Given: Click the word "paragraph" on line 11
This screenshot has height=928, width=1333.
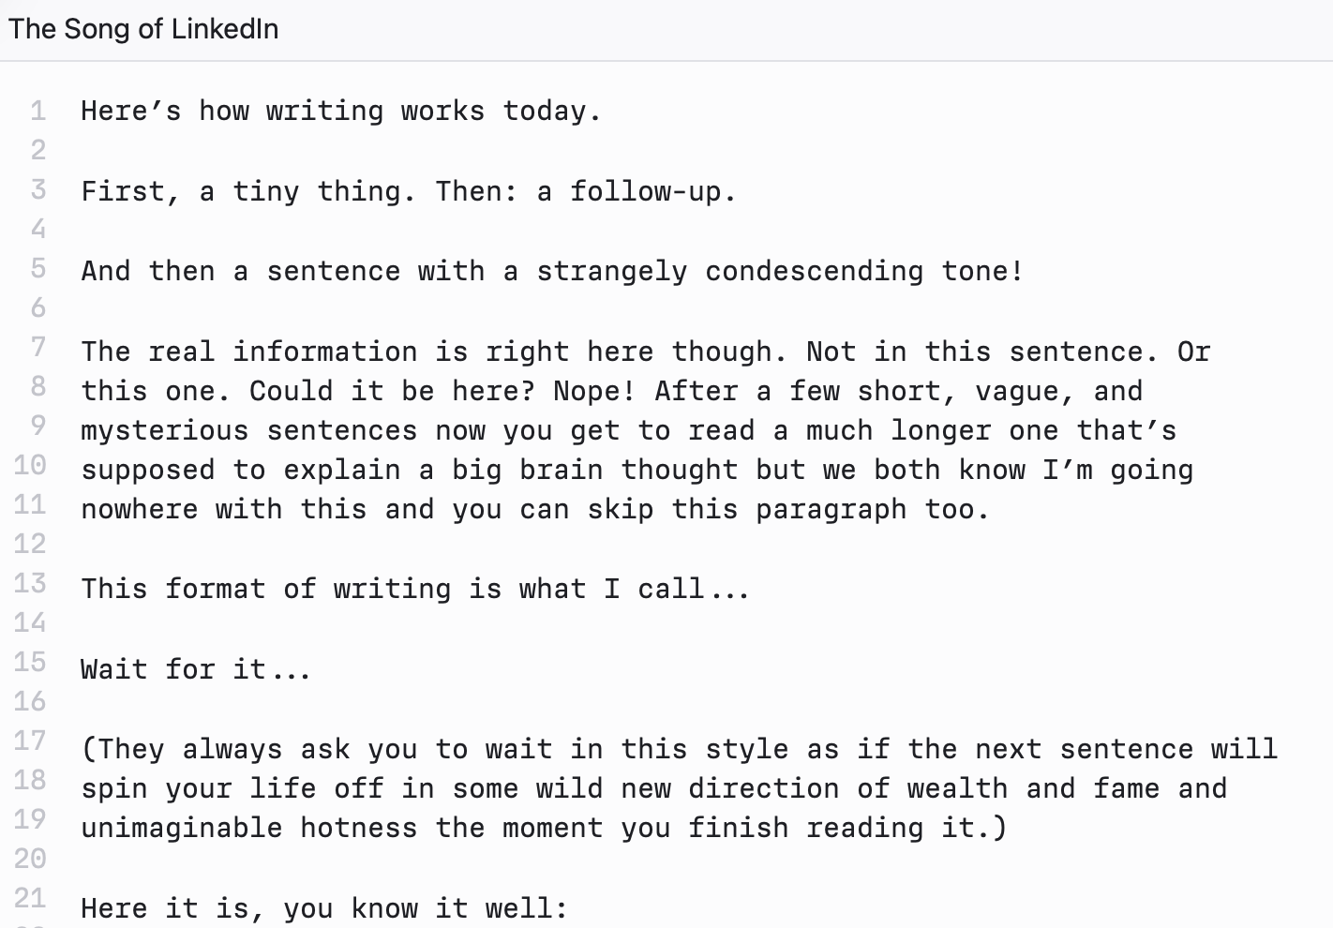Looking at the screenshot, I should coord(831,510).
